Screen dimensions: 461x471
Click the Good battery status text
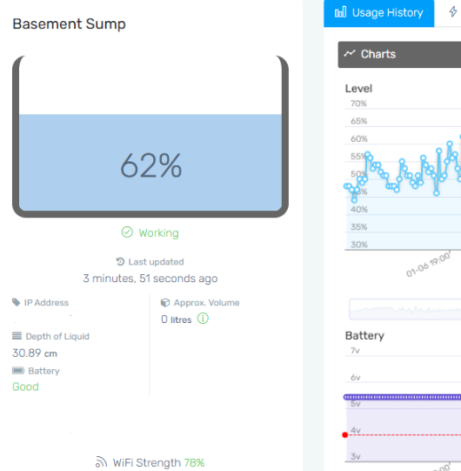[x=25, y=387]
